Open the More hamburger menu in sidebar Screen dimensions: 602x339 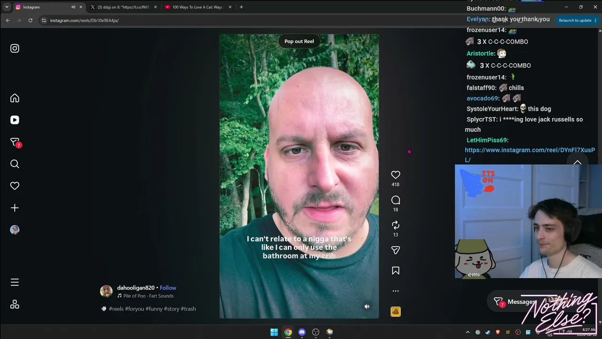coord(15,282)
